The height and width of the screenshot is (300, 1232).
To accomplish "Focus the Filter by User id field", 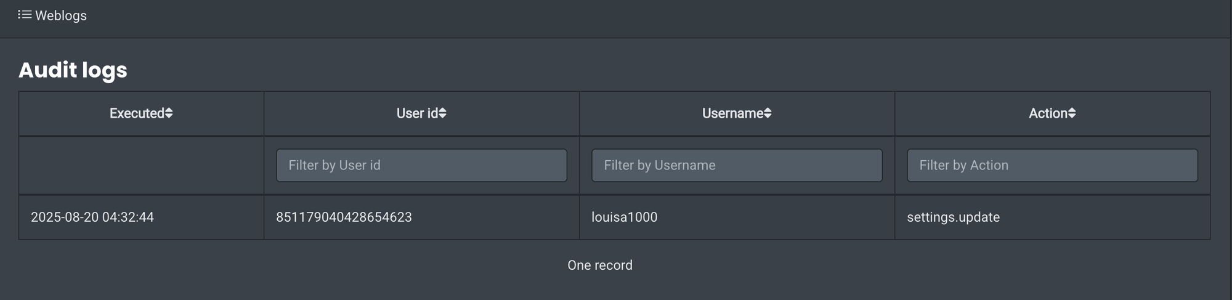I will [x=421, y=165].
